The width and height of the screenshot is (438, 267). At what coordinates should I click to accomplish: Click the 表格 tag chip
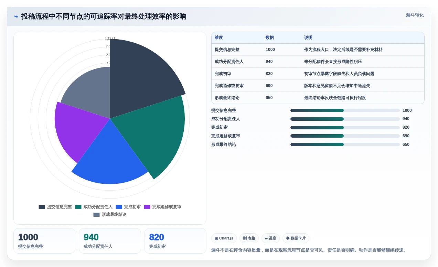point(249,238)
